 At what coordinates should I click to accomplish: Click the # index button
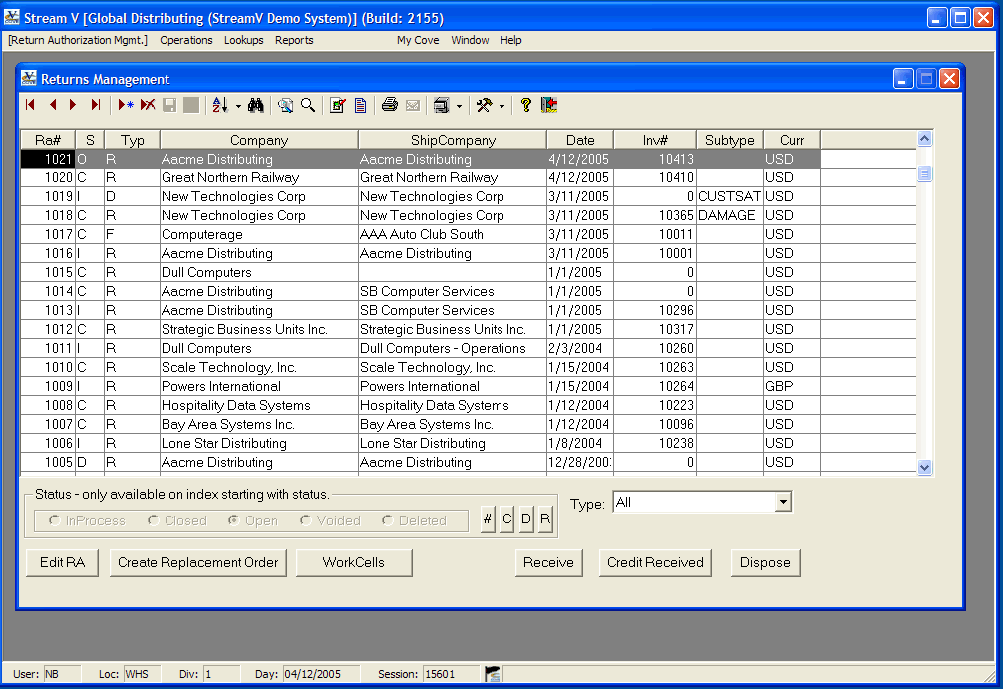(x=488, y=518)
